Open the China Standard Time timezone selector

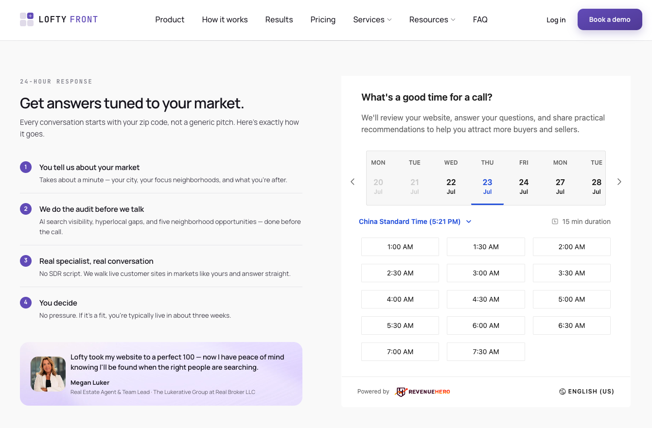pos(415,222)
